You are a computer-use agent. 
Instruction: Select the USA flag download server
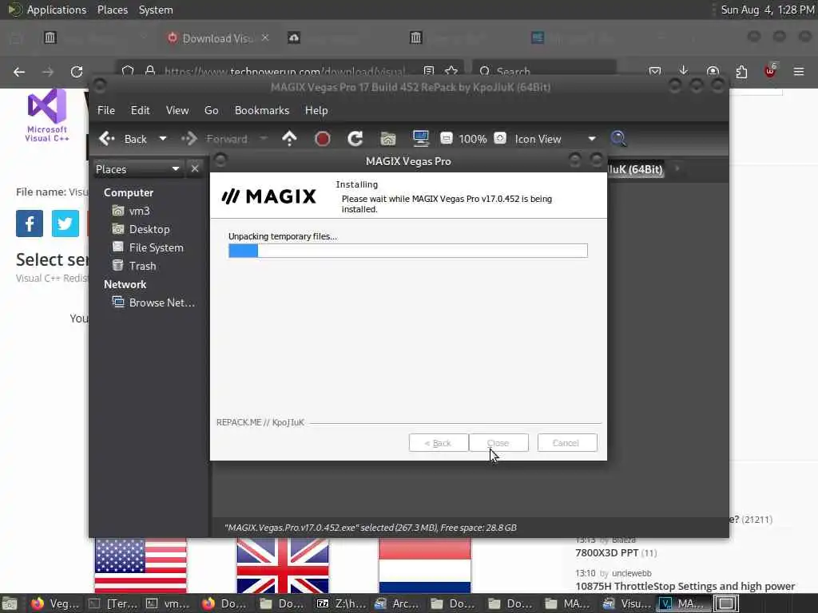pyautogui.click(x=141, y=566)
